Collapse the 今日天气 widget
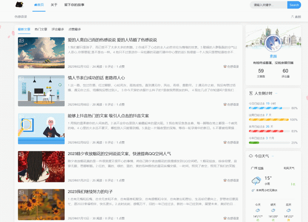308x222 pixels. [273, 156]
